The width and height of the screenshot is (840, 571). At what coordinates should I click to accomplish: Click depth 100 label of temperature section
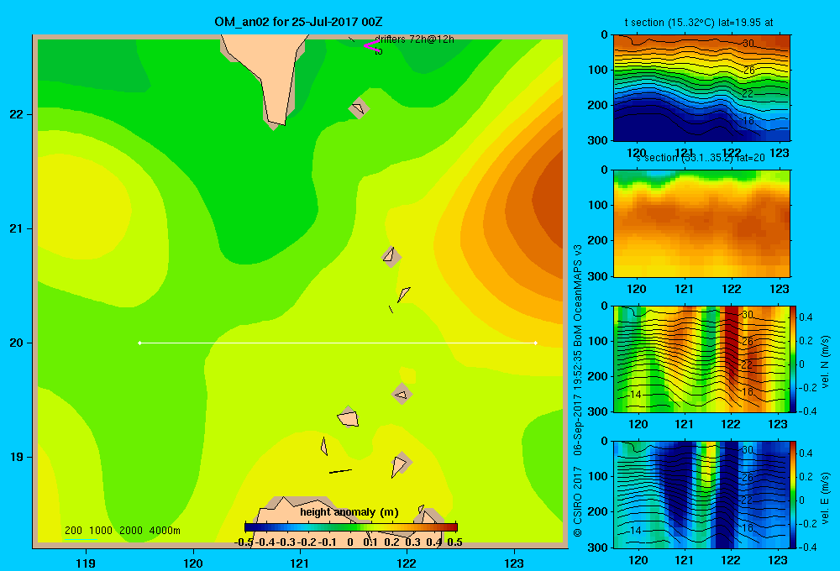(x=599, y=70)
